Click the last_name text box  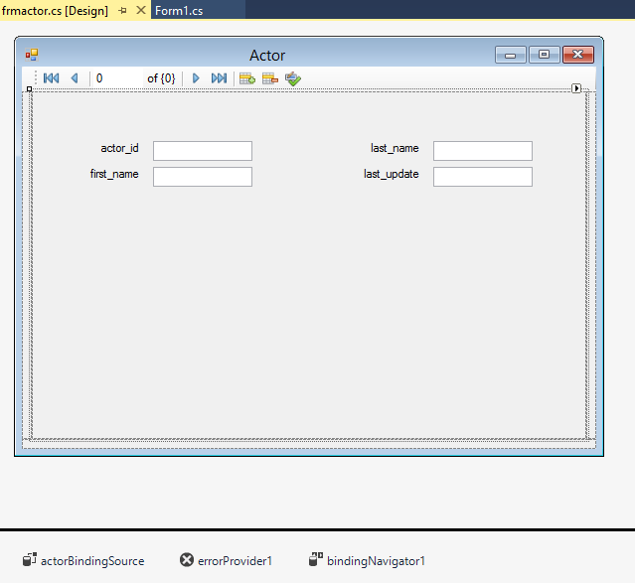tap(483, 151)
